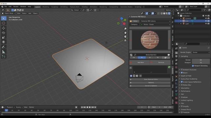Click the outliner search field
The height and width of the screenshot is (118, 211).
194,10
